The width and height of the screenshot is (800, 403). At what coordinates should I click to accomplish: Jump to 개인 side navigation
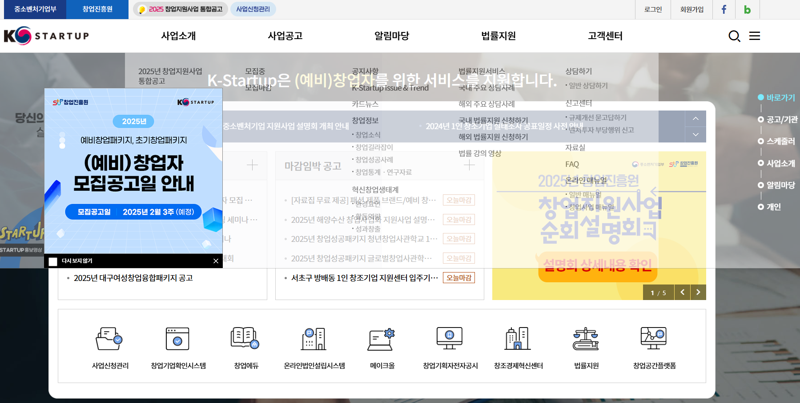point(770,207)
